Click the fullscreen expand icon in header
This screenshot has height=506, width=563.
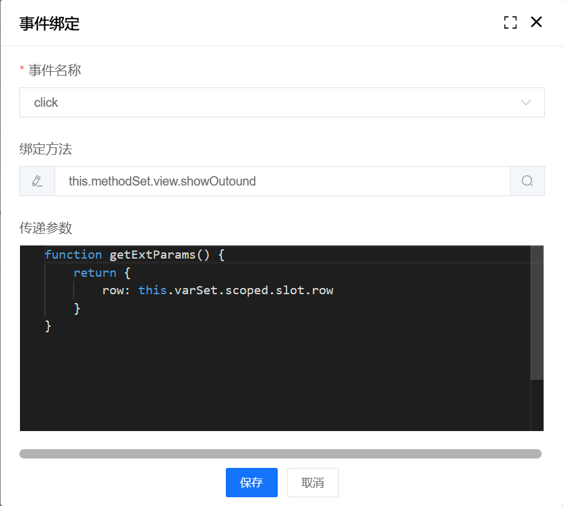click(510, 23)
